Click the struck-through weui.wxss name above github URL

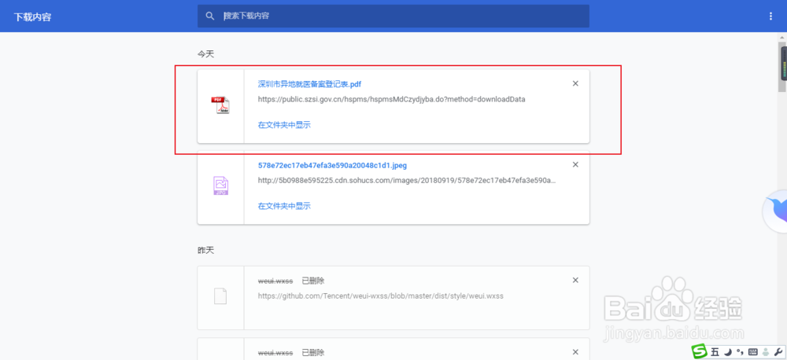(275, 281)
